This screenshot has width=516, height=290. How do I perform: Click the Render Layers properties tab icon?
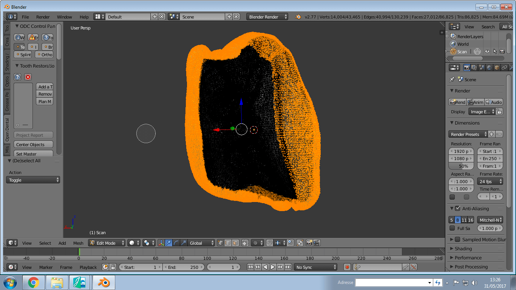tap(474, 68)
